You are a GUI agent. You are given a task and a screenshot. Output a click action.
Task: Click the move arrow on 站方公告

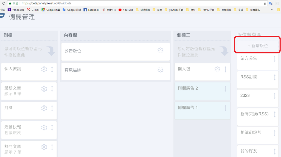pos(275,59)
